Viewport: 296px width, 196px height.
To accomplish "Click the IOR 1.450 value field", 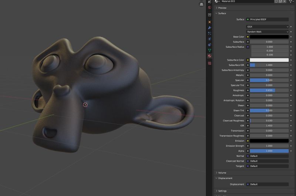I will [x=269, y=126].
